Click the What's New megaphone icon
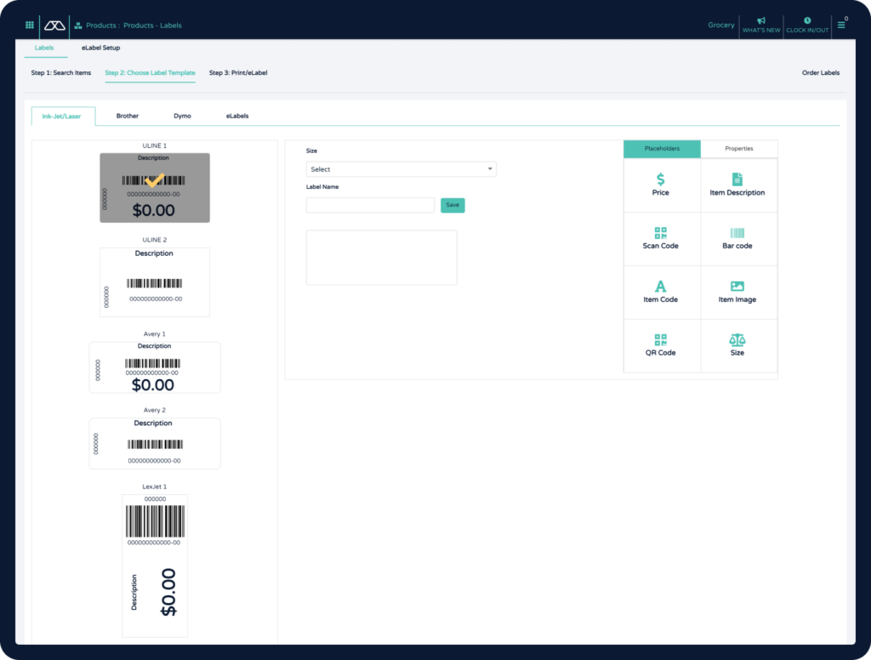The height and width of the screenshot is (660, 871). click(x=760, y=20)
